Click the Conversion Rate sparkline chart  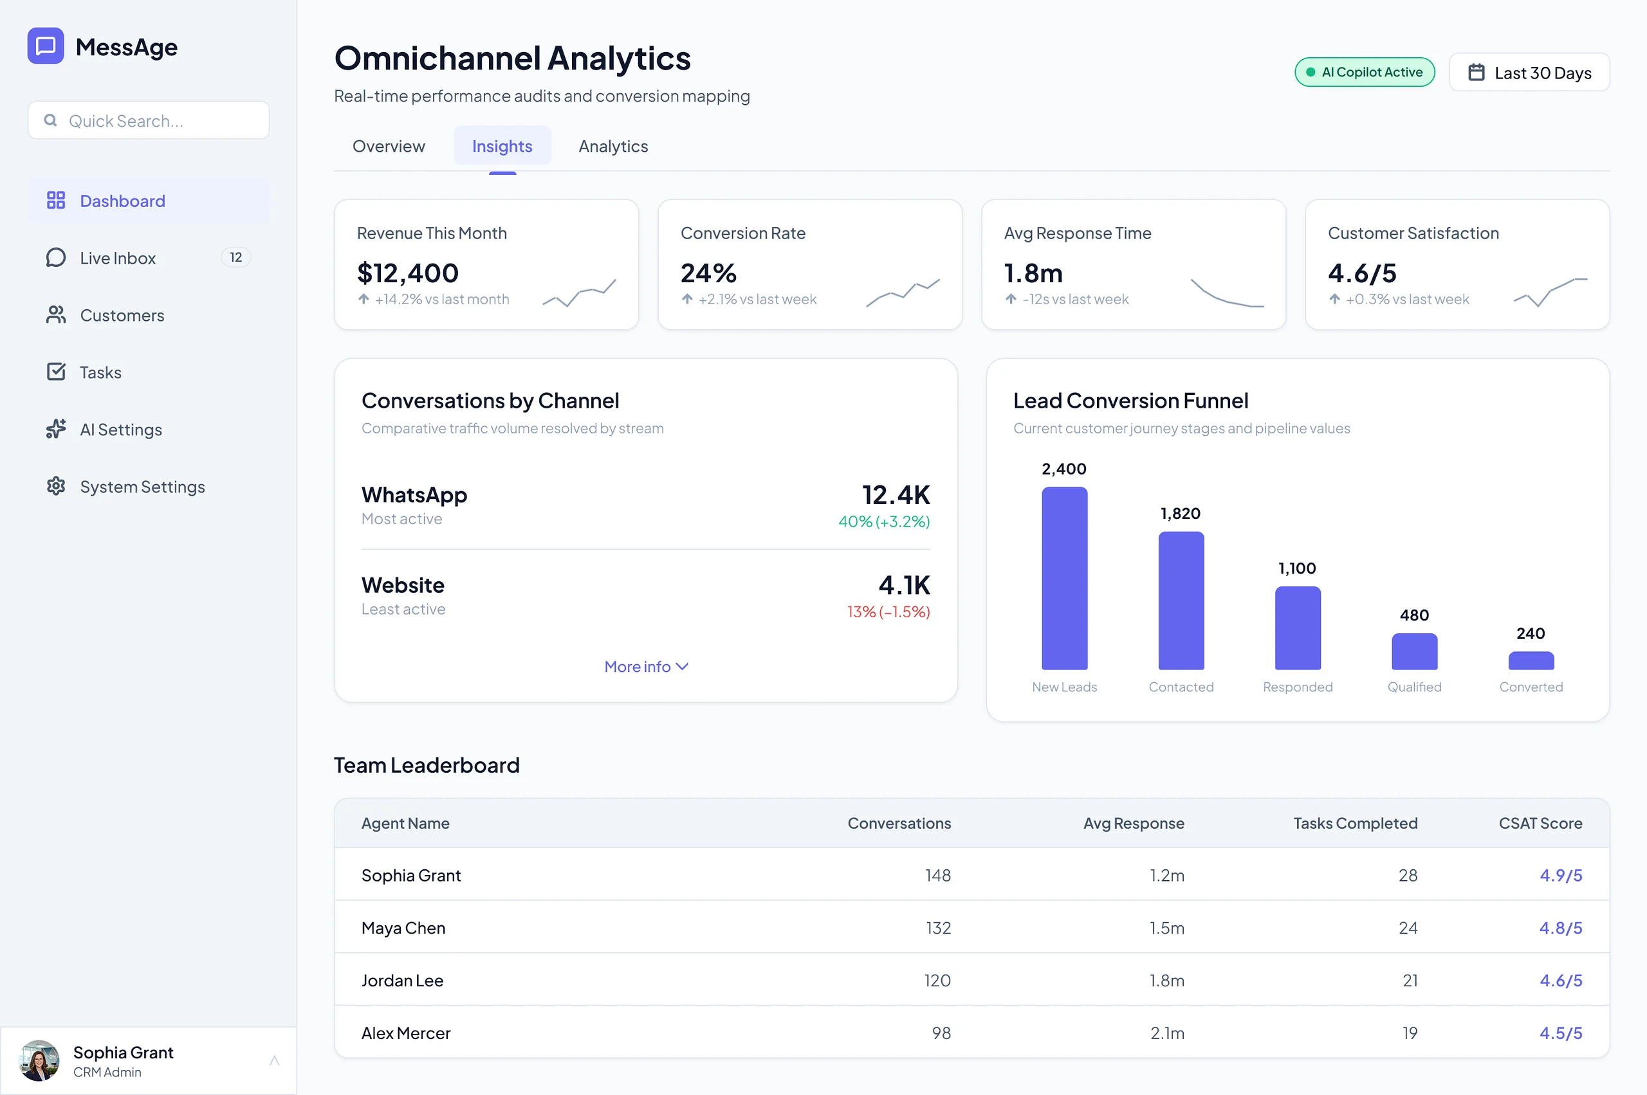tap(903, 292)
